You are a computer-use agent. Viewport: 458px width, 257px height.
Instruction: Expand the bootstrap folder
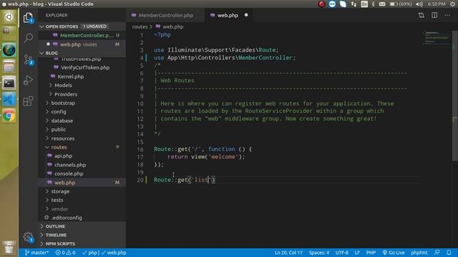[63, 103]
